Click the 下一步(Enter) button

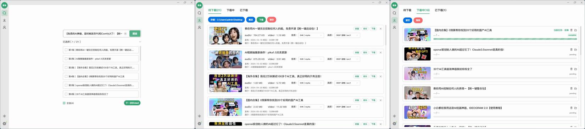[x=132, y=103]
